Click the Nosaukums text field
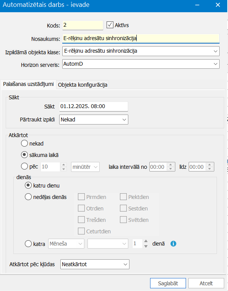228x291 pixels. (x=141, y=39)
